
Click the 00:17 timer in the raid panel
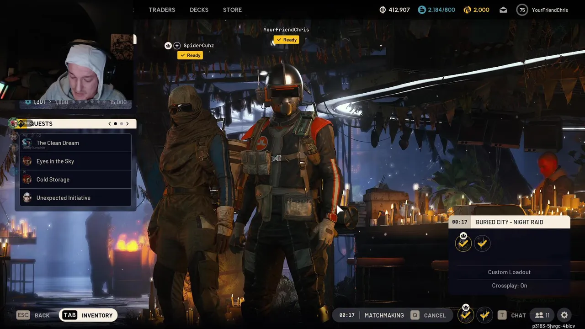pyautogui.click(x=460, y=222)
